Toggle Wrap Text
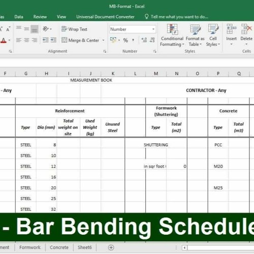 (x=74, y=29)
